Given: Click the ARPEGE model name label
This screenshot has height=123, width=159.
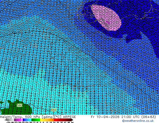Looking at the screenshot, I should click(69, 117).
